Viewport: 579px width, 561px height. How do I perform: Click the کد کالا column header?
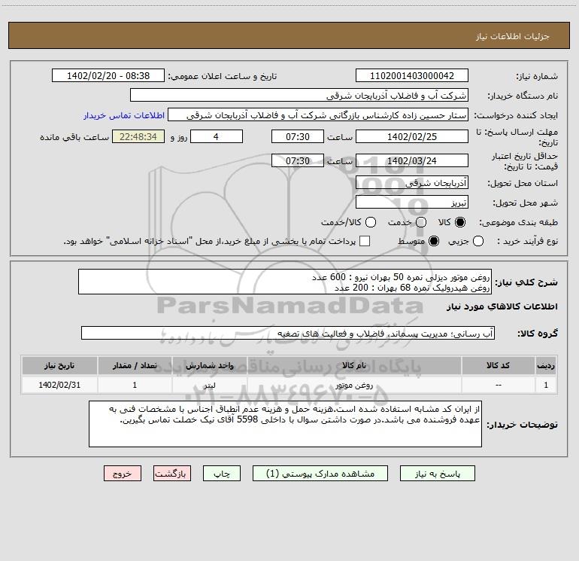tap(498, 365)
